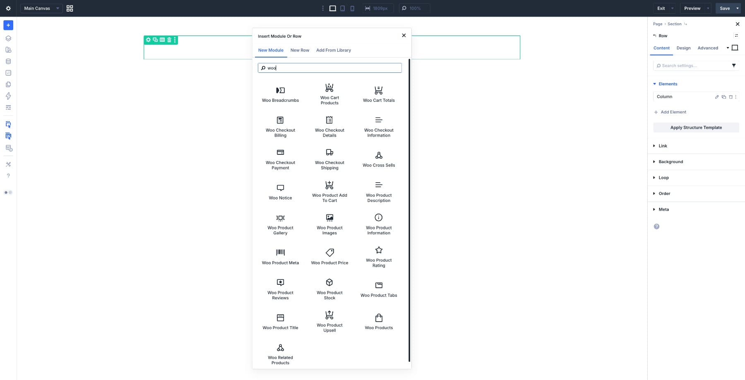Toggle the light/dark mode switch in sidebar

(x=8, y=192)
